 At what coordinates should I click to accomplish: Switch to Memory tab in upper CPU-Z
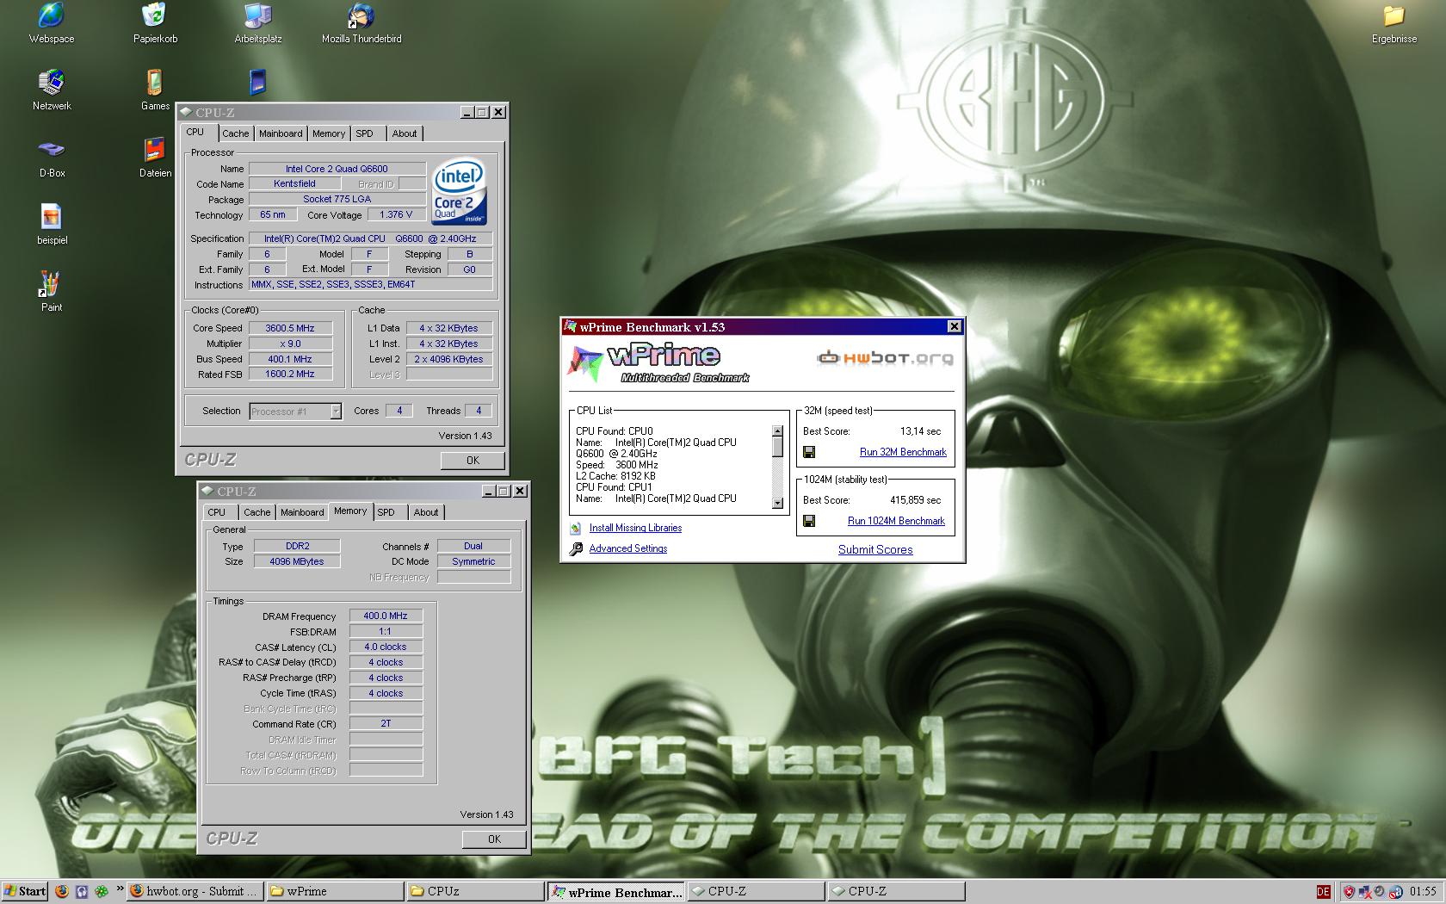pos(328,133)
